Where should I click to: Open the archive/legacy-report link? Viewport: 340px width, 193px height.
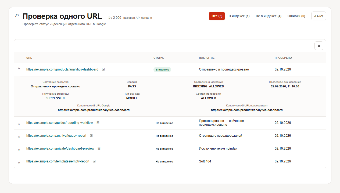[56, 136]
